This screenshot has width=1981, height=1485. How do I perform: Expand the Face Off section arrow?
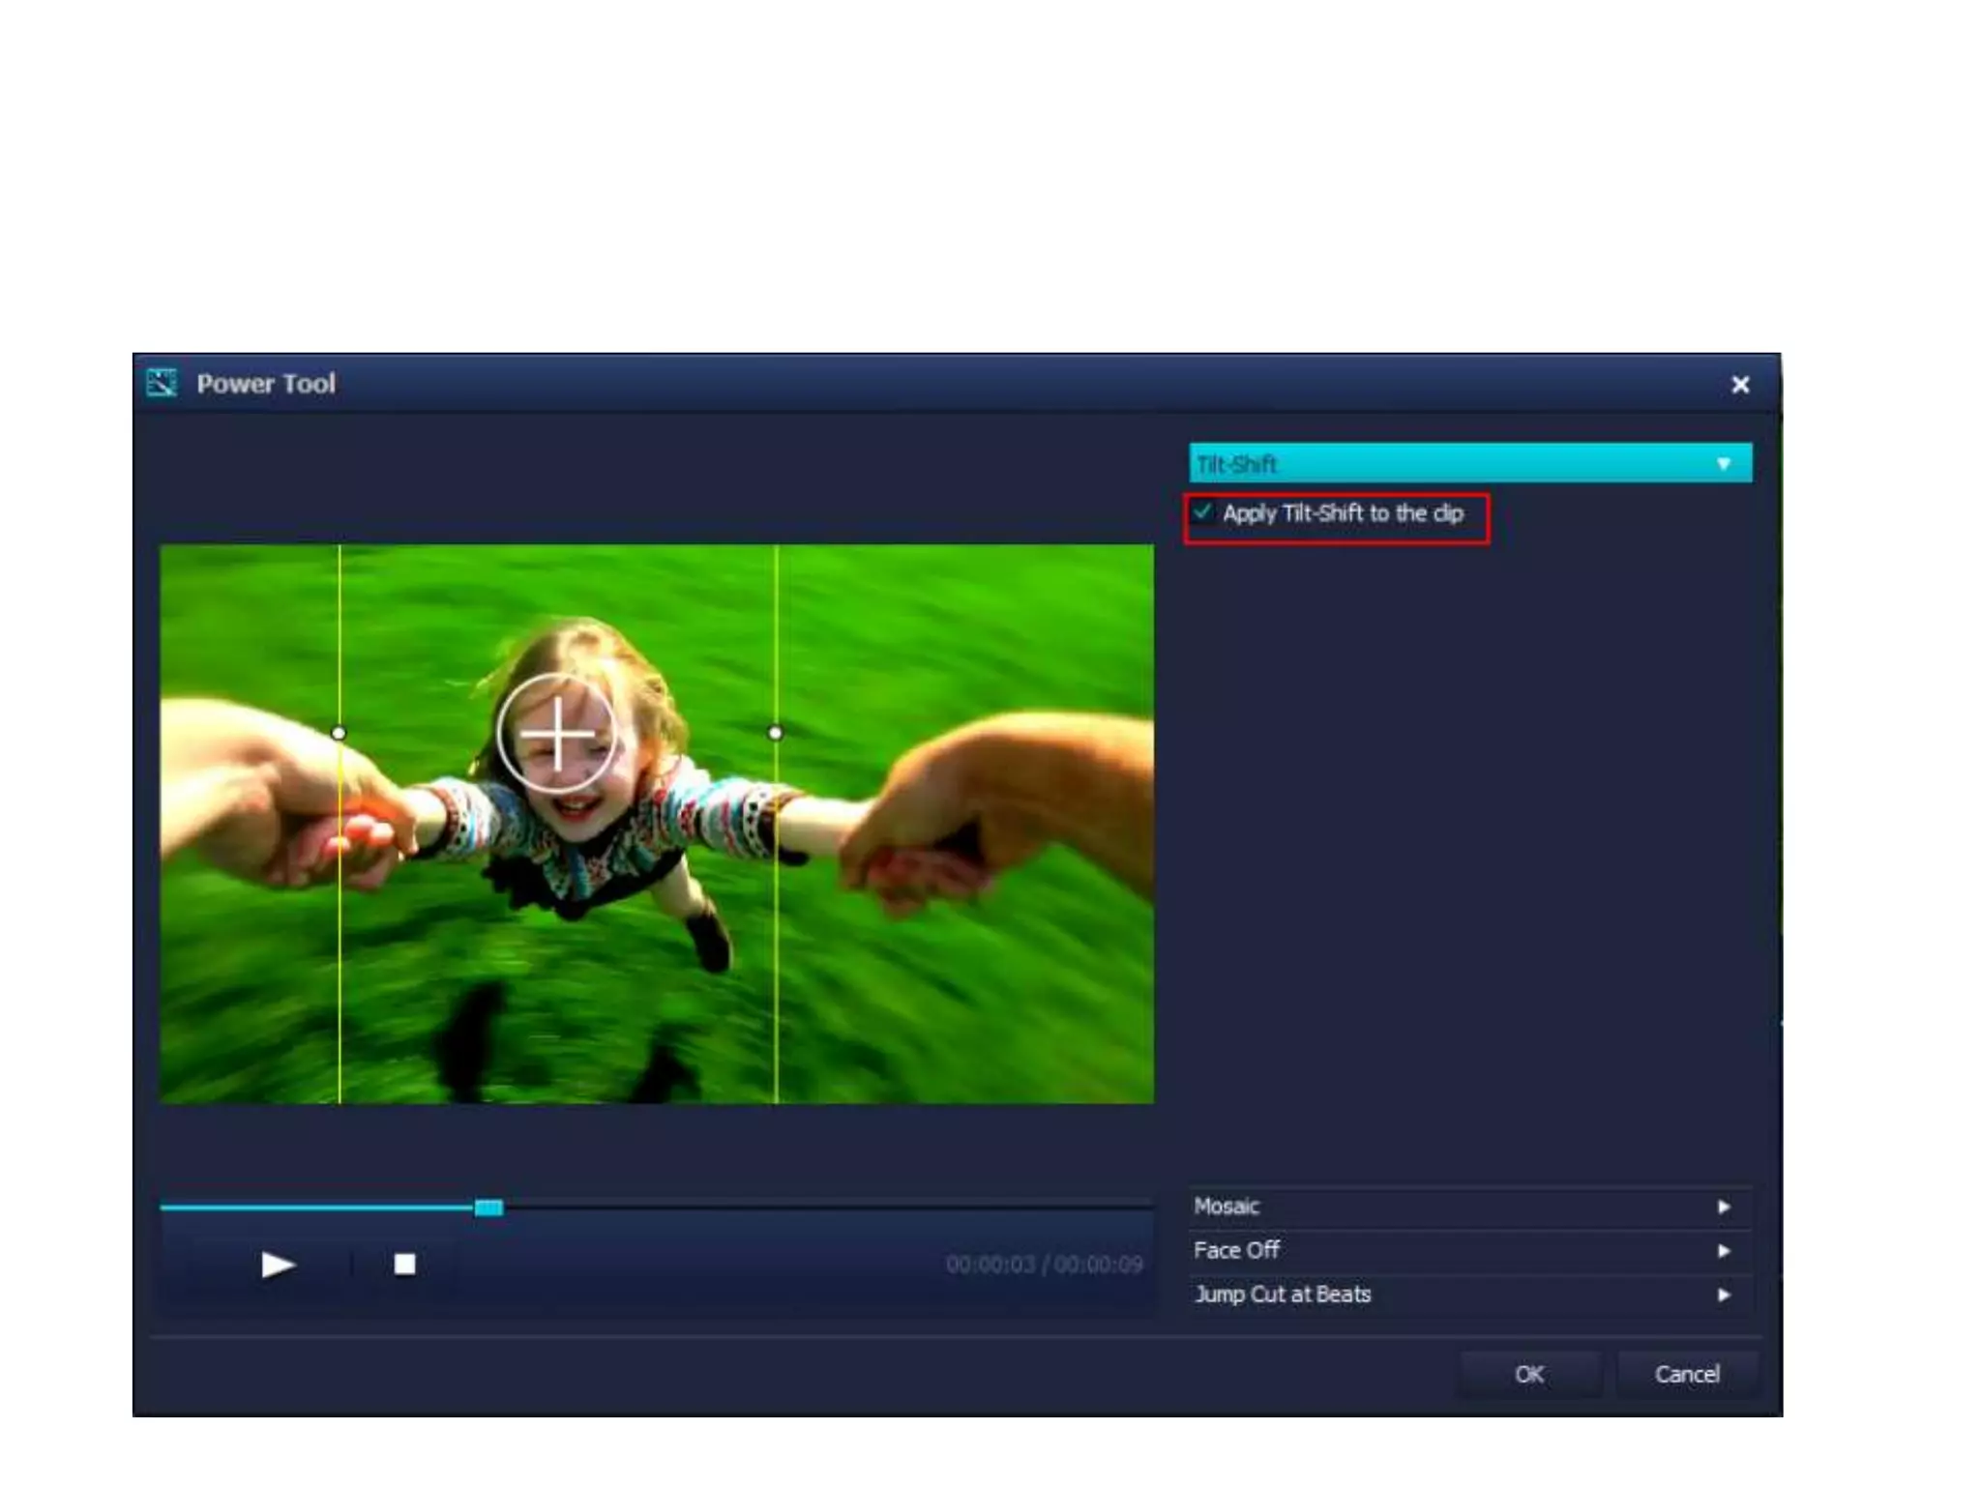(1723, 1251)
